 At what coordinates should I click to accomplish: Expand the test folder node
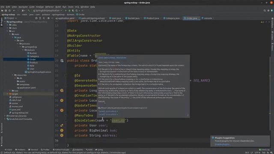click(x=10, y=91)
